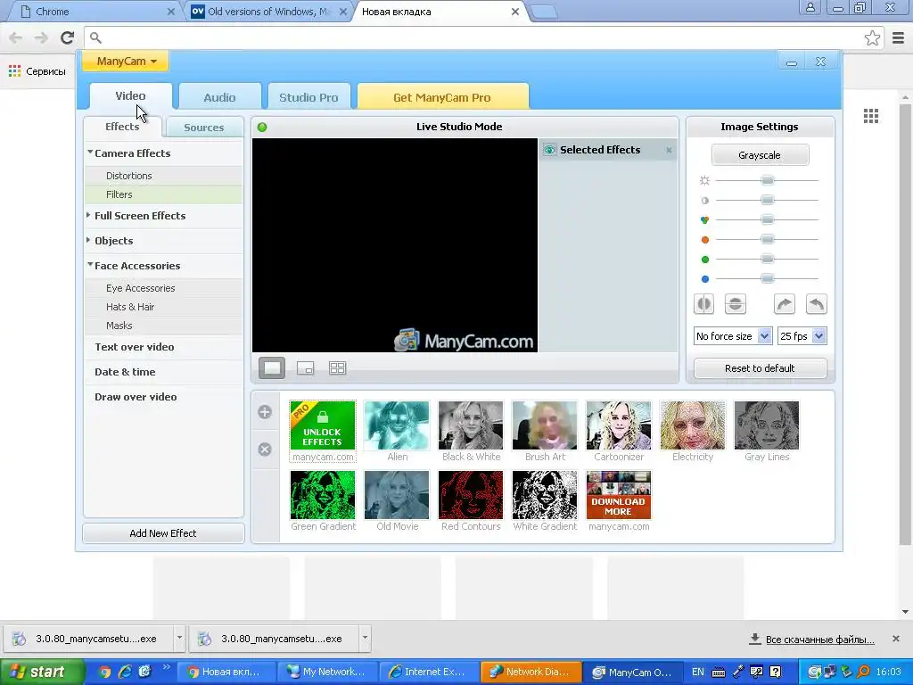Open the Get ManyCam Pro tab
Screen dimensions: 913x685
pos(442,97)
